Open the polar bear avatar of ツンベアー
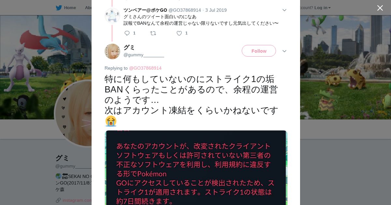 click(112, 15)
